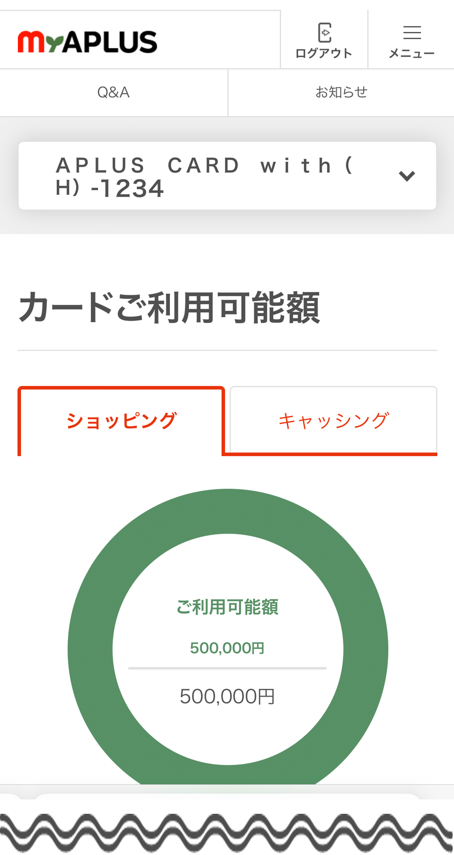Click the wavy line at the bottom

(x=227, y=832)
